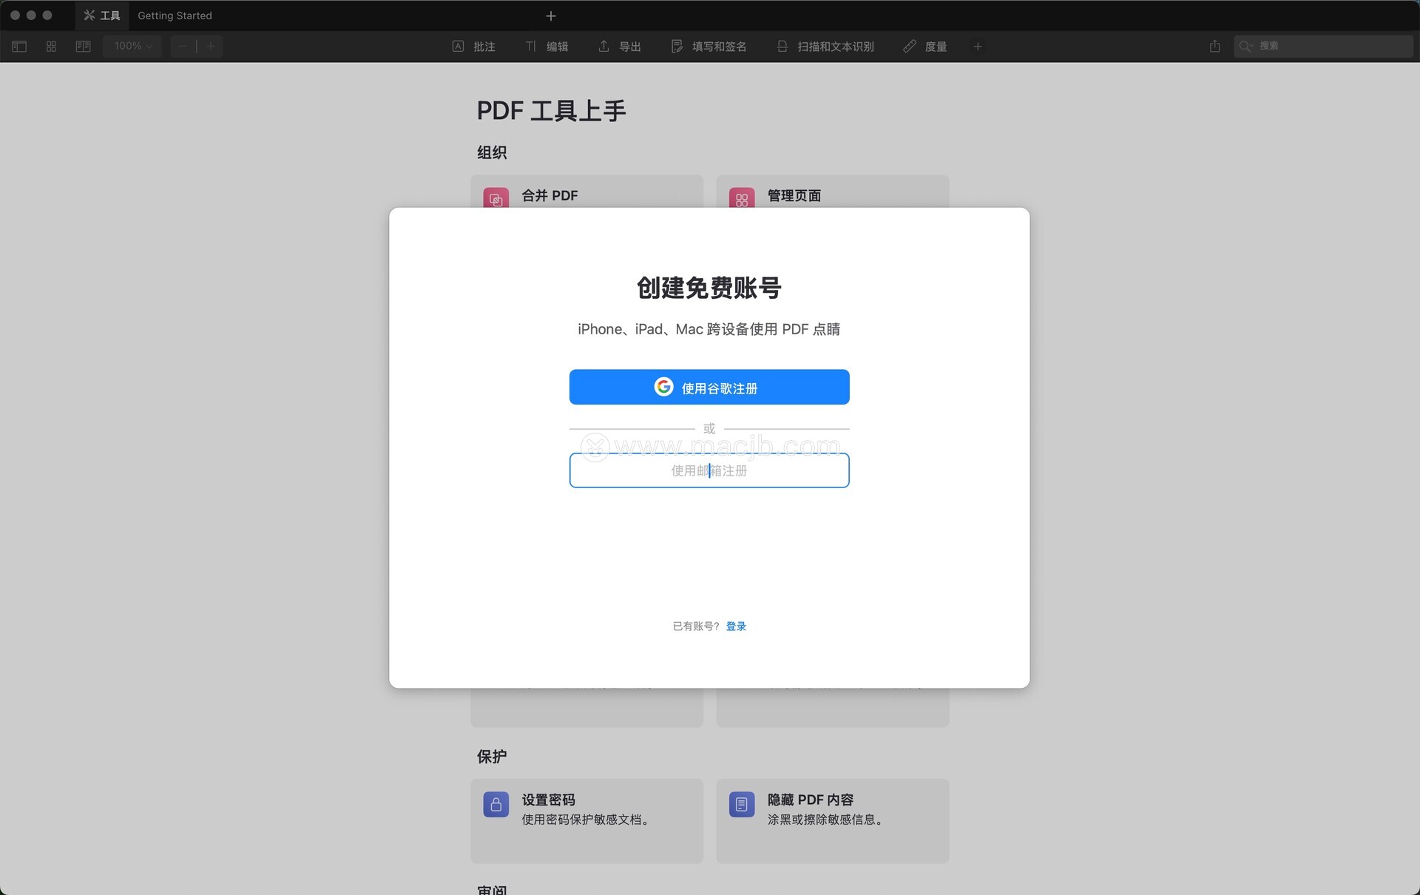
Task: Open the 设置密码 tool card
Action: coord(586,821)
